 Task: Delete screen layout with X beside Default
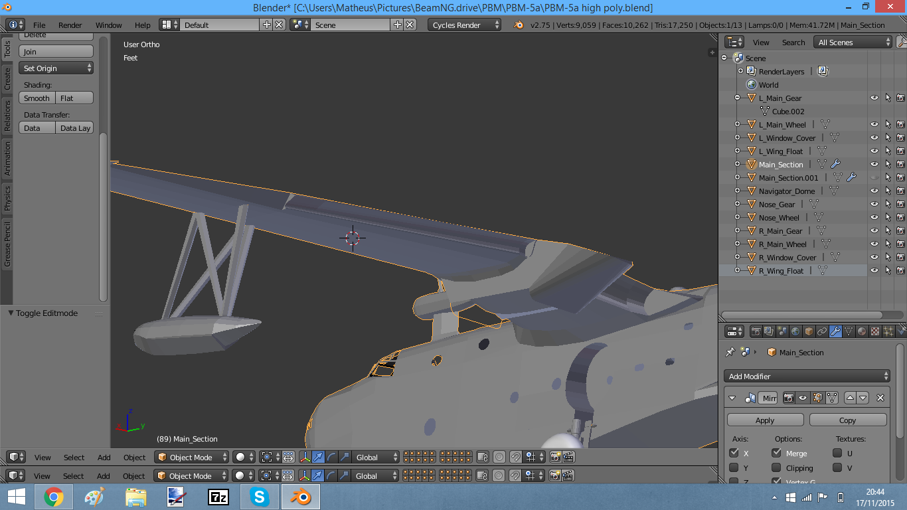[x=279, y=25]
